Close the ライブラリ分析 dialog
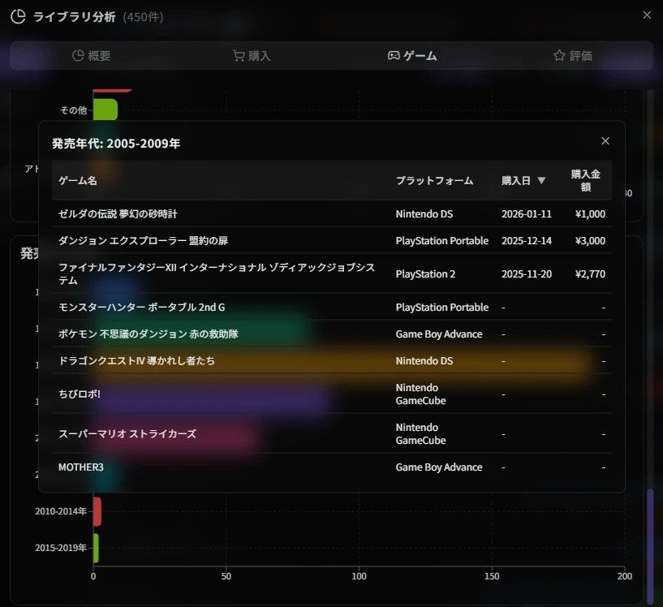This screenshot has height=607, width=663. click(x=647, y=15)
